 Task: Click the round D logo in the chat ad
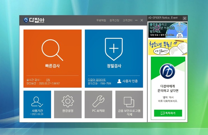(167, 71)
